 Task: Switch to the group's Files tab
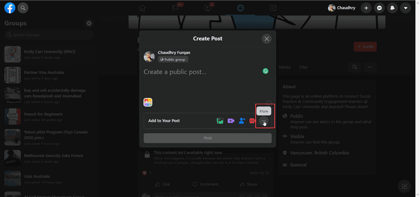click(x=303, y=68)
